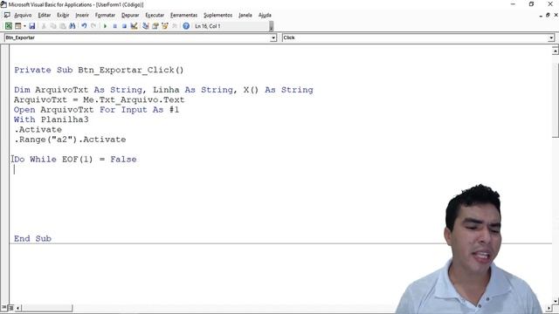The image size is (559, 314).
Task: Open the Janela menu
Action: coord(245,15)
